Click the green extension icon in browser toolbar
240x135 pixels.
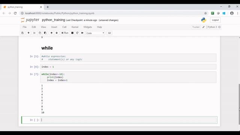point(213,13)
